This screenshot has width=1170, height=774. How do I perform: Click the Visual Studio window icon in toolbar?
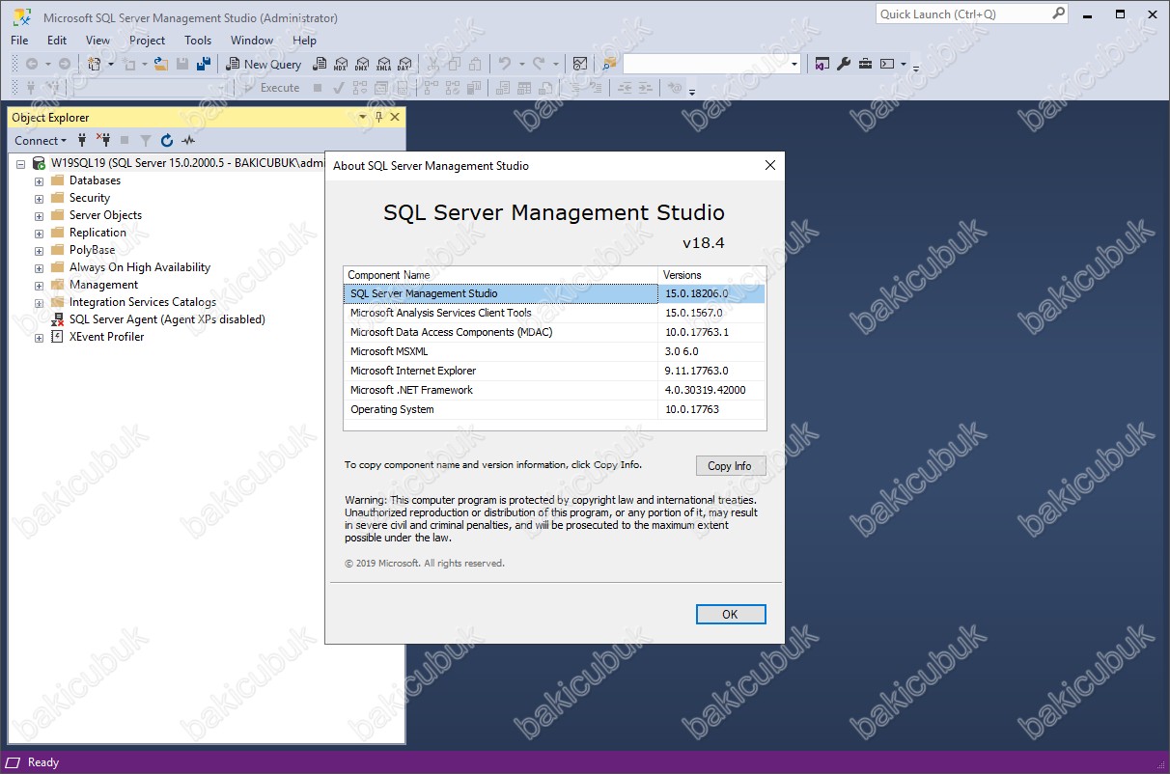[x=822, y=64]
